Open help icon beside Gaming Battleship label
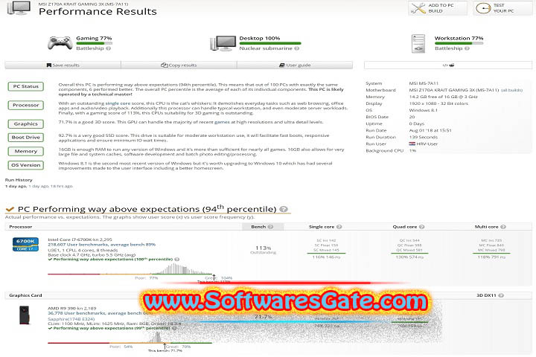This screenshot has height=357, width=536. coord(109,48)
